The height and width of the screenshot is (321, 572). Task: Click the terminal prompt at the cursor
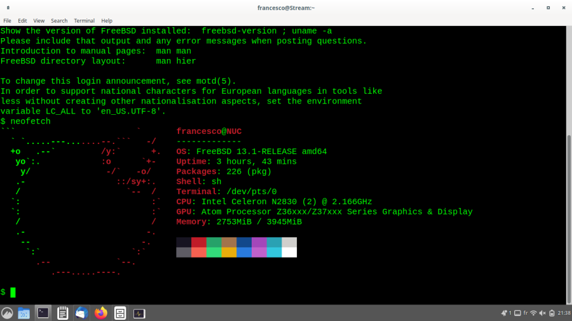point(13,292)
